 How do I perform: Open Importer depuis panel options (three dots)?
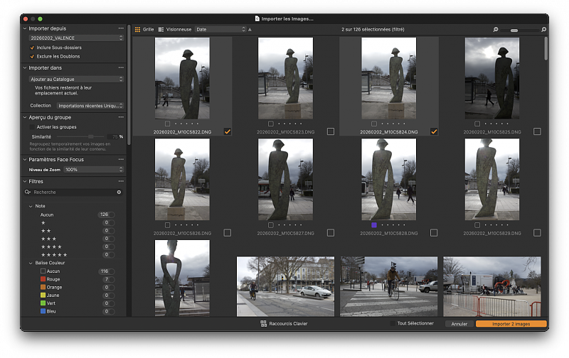121,27
